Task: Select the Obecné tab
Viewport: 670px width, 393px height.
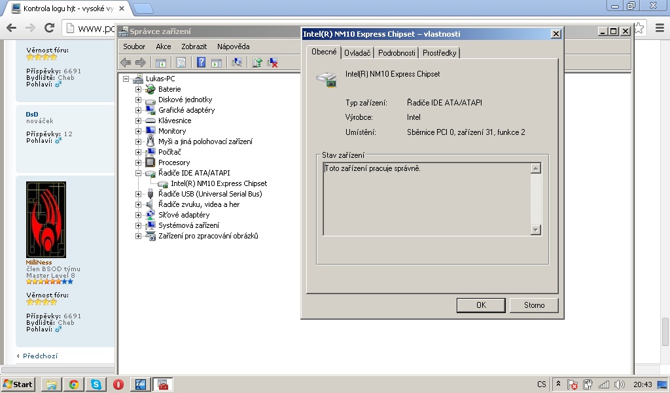Action: 324,52
